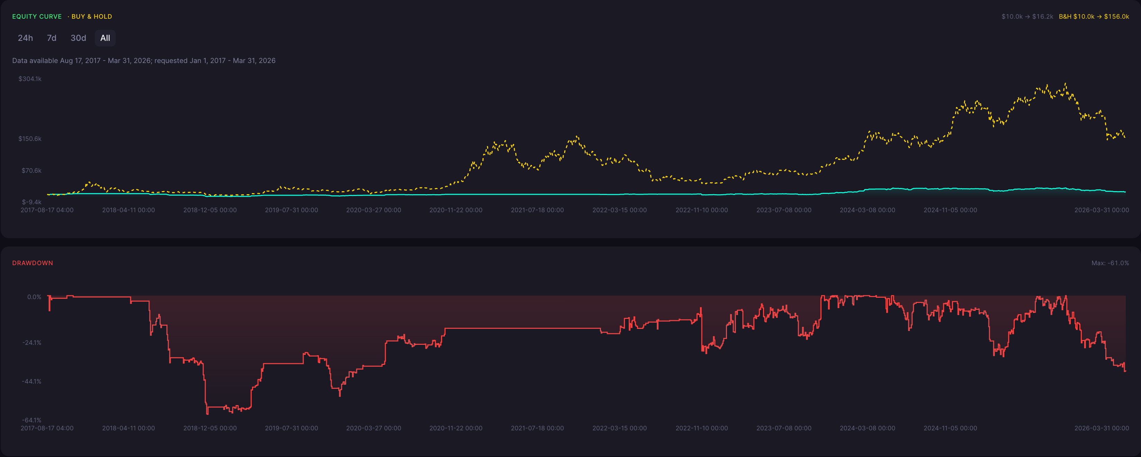Image resolution: width=1141 pixels, height=457 pixels.
Task: Select the All time range tab
Action: [105, 38]
